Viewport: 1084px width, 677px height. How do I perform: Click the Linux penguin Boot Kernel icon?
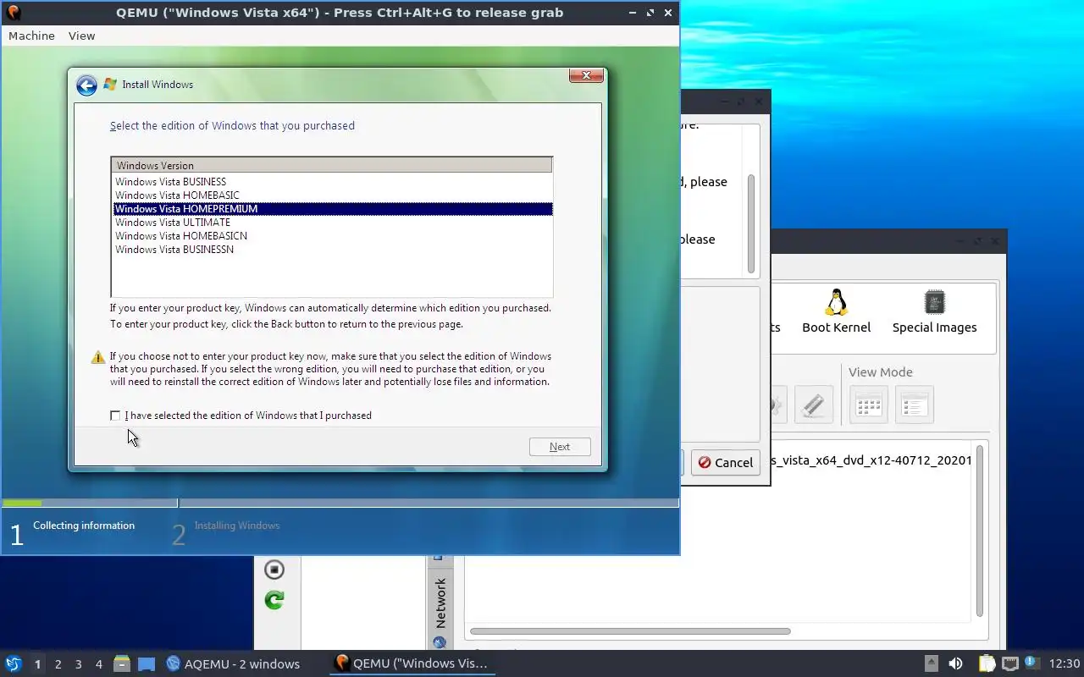(837, 302)
